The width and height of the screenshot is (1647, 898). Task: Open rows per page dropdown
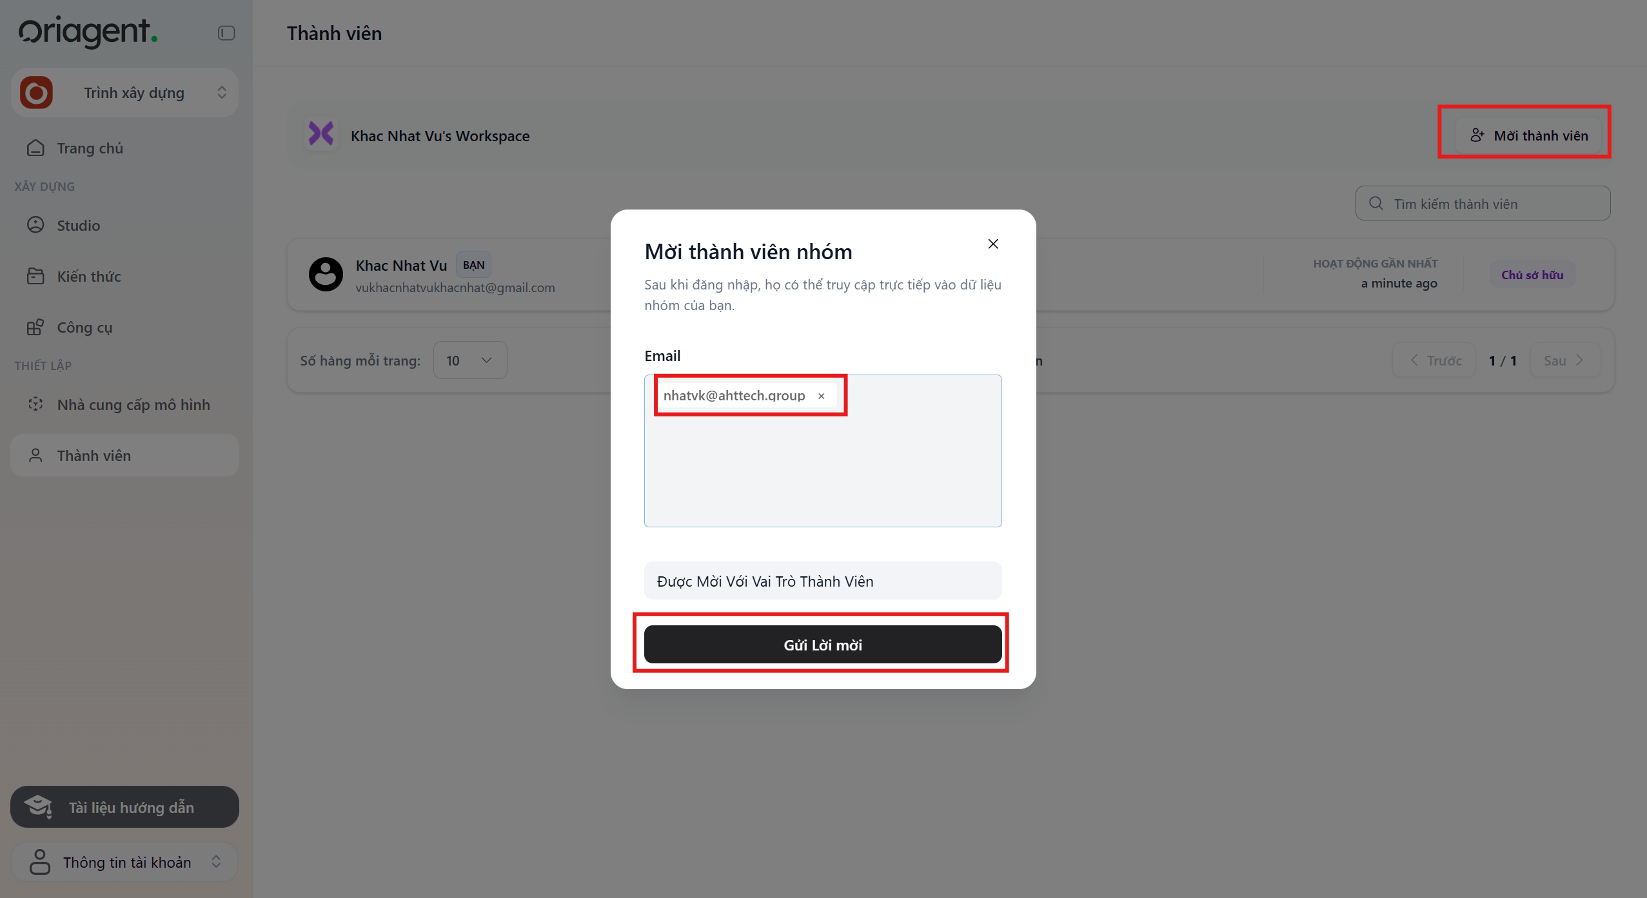coord(469,360)
